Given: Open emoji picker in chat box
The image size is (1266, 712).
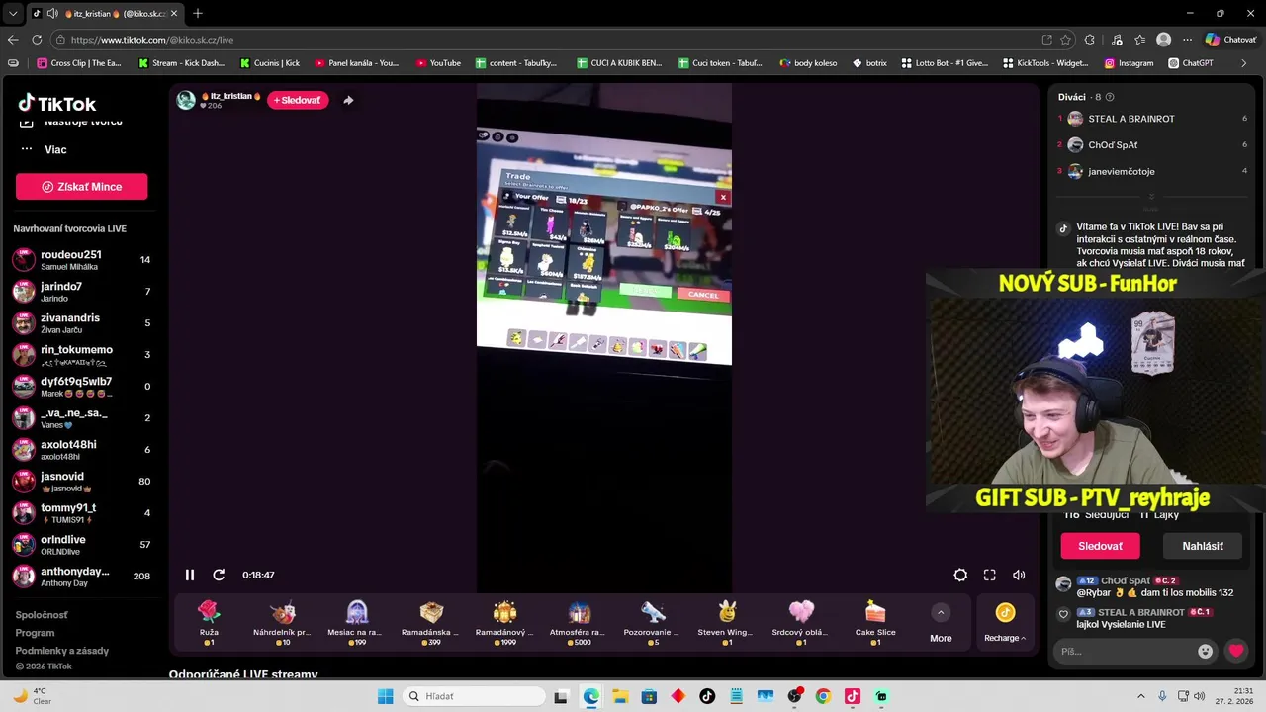Looking at the screenshot, I should click(1205, 651).
